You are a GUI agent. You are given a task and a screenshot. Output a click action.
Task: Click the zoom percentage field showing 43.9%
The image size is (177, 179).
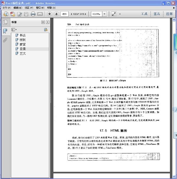pos(96,14)
